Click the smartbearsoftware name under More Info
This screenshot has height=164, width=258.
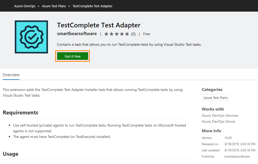point(237,156)
